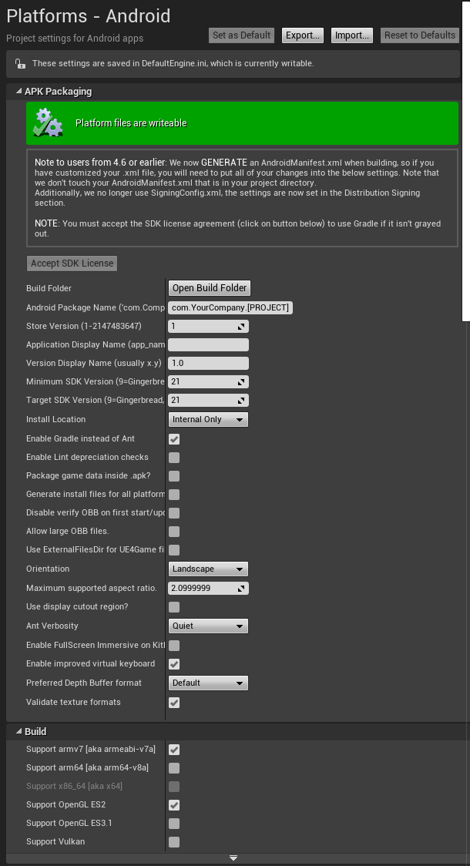Change Maximum supported aspect ratio via spinner
The height and width of the screenshot is (866, 470).
241,588
